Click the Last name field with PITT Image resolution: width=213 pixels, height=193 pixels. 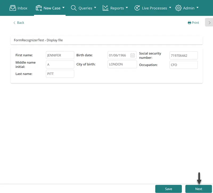(x=60, y=74)
